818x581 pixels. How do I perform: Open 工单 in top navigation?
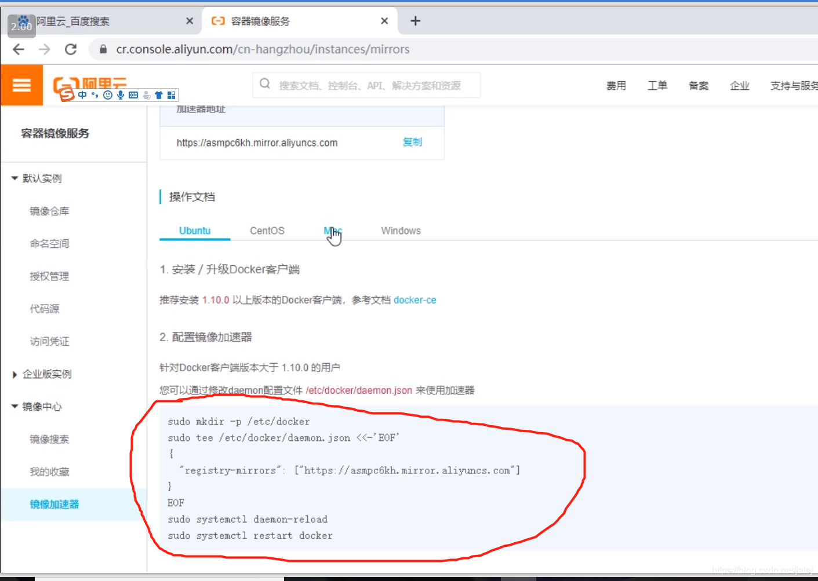click(x=657, y=86)
